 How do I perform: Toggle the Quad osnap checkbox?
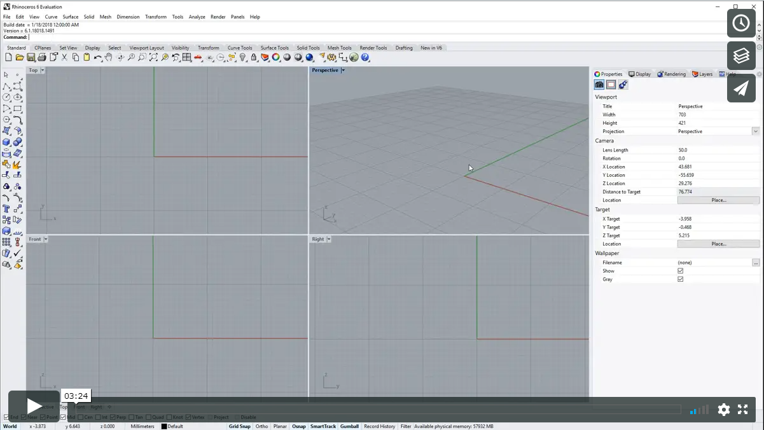[x=149, y=417]
